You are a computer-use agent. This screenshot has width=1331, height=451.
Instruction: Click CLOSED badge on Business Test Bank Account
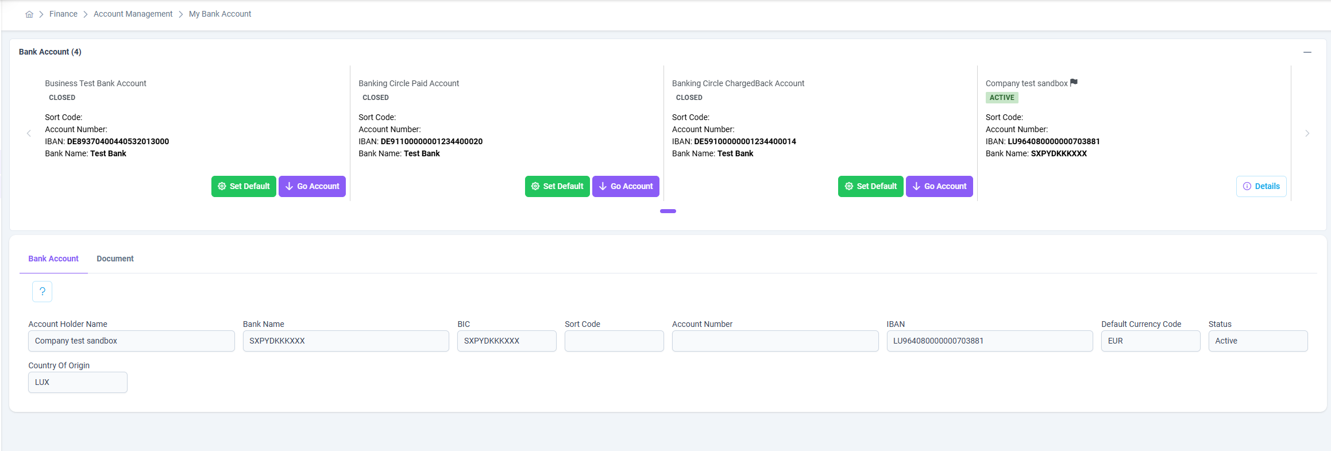62,98
